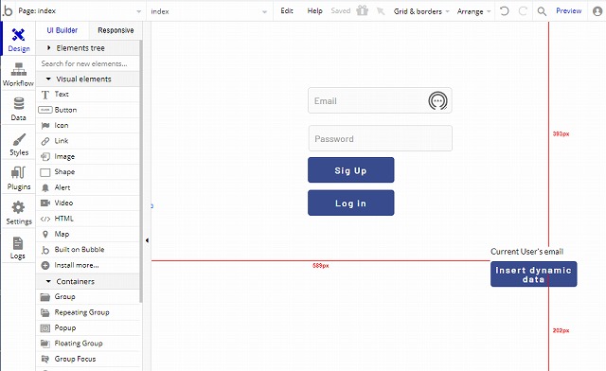Switch to the UI Builder tab
The image size is (606, 371).
pos(62,30)
